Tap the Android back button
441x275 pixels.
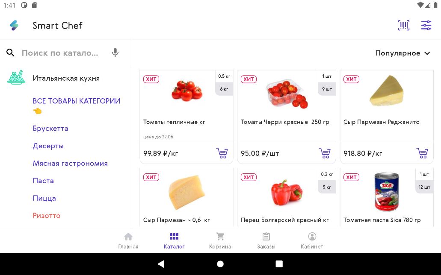tap(161, 264)
